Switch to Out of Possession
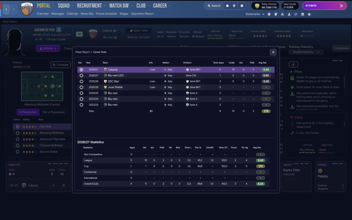This screenshot has width=352, height=220. click(x=54, y=112)
